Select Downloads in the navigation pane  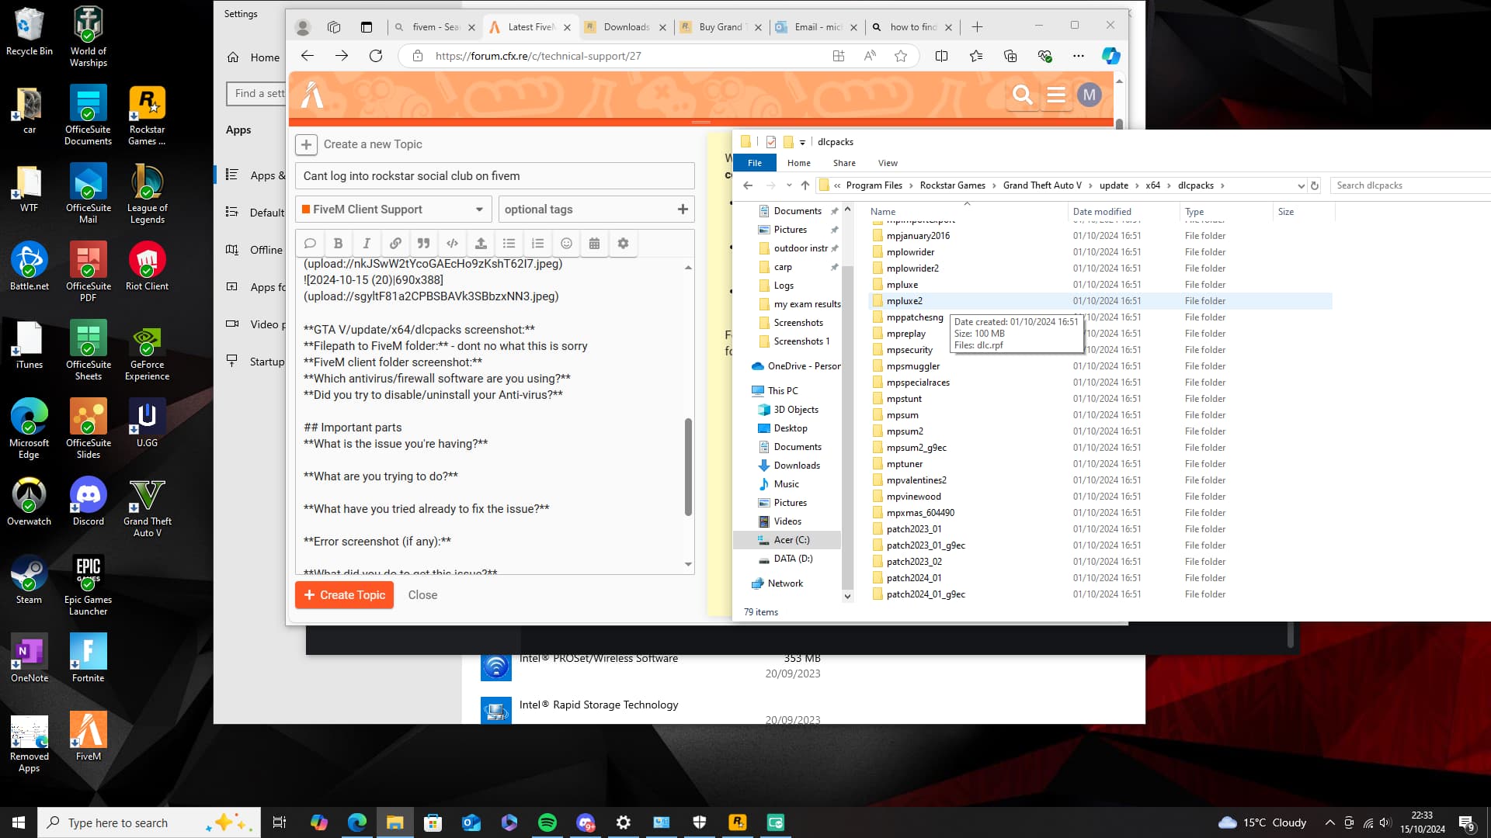pos(797,466)
